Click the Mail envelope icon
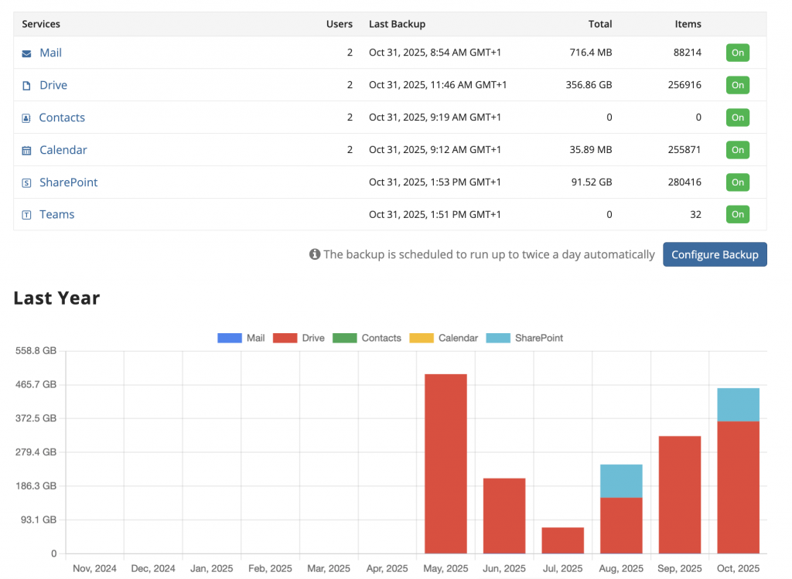 pyautogui.click(x=26, y=53)
